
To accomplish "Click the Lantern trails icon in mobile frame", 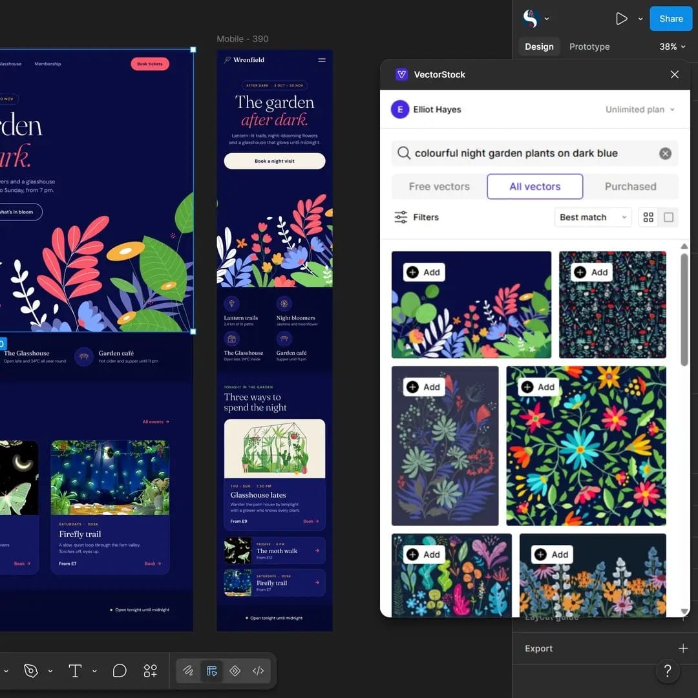I will tap(231, 304).
